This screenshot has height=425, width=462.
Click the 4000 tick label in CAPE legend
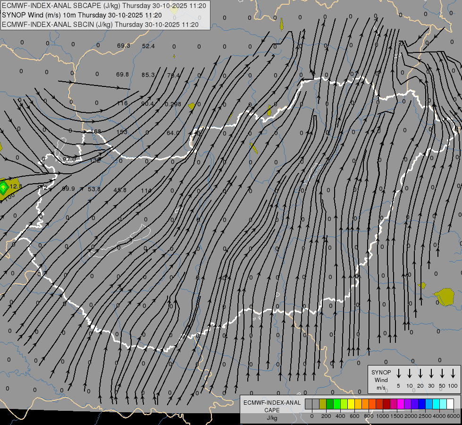pyautogui.click(x=439, y=416)
